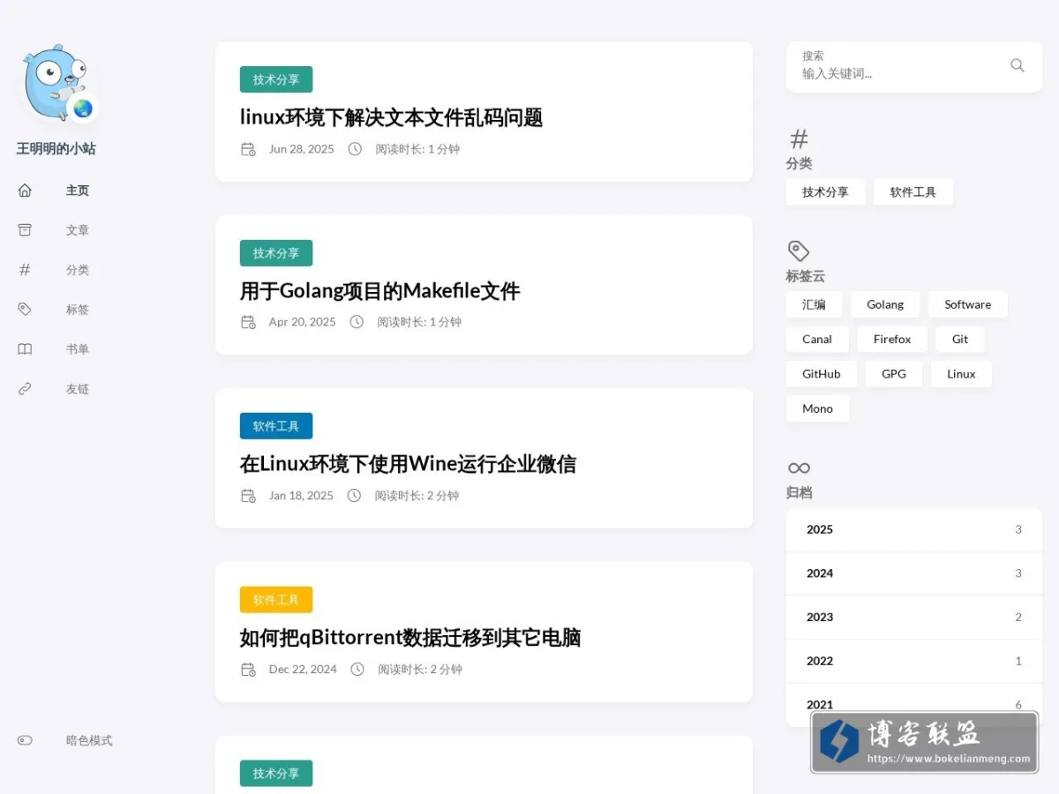Viewport: 1059px width, 794px height.
Task: Select the GPG tag
Action: pos(893,374)
